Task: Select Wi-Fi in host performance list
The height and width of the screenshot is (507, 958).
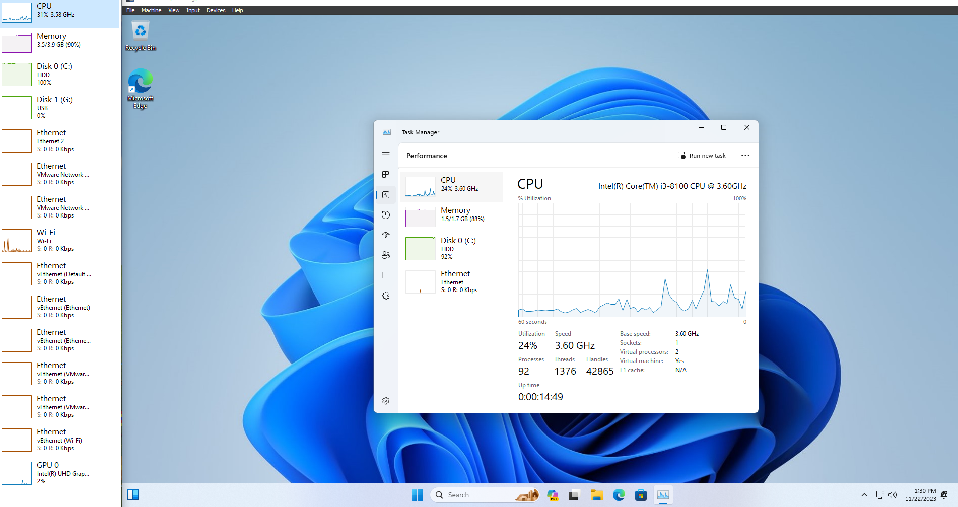Action: click(60, 240)
